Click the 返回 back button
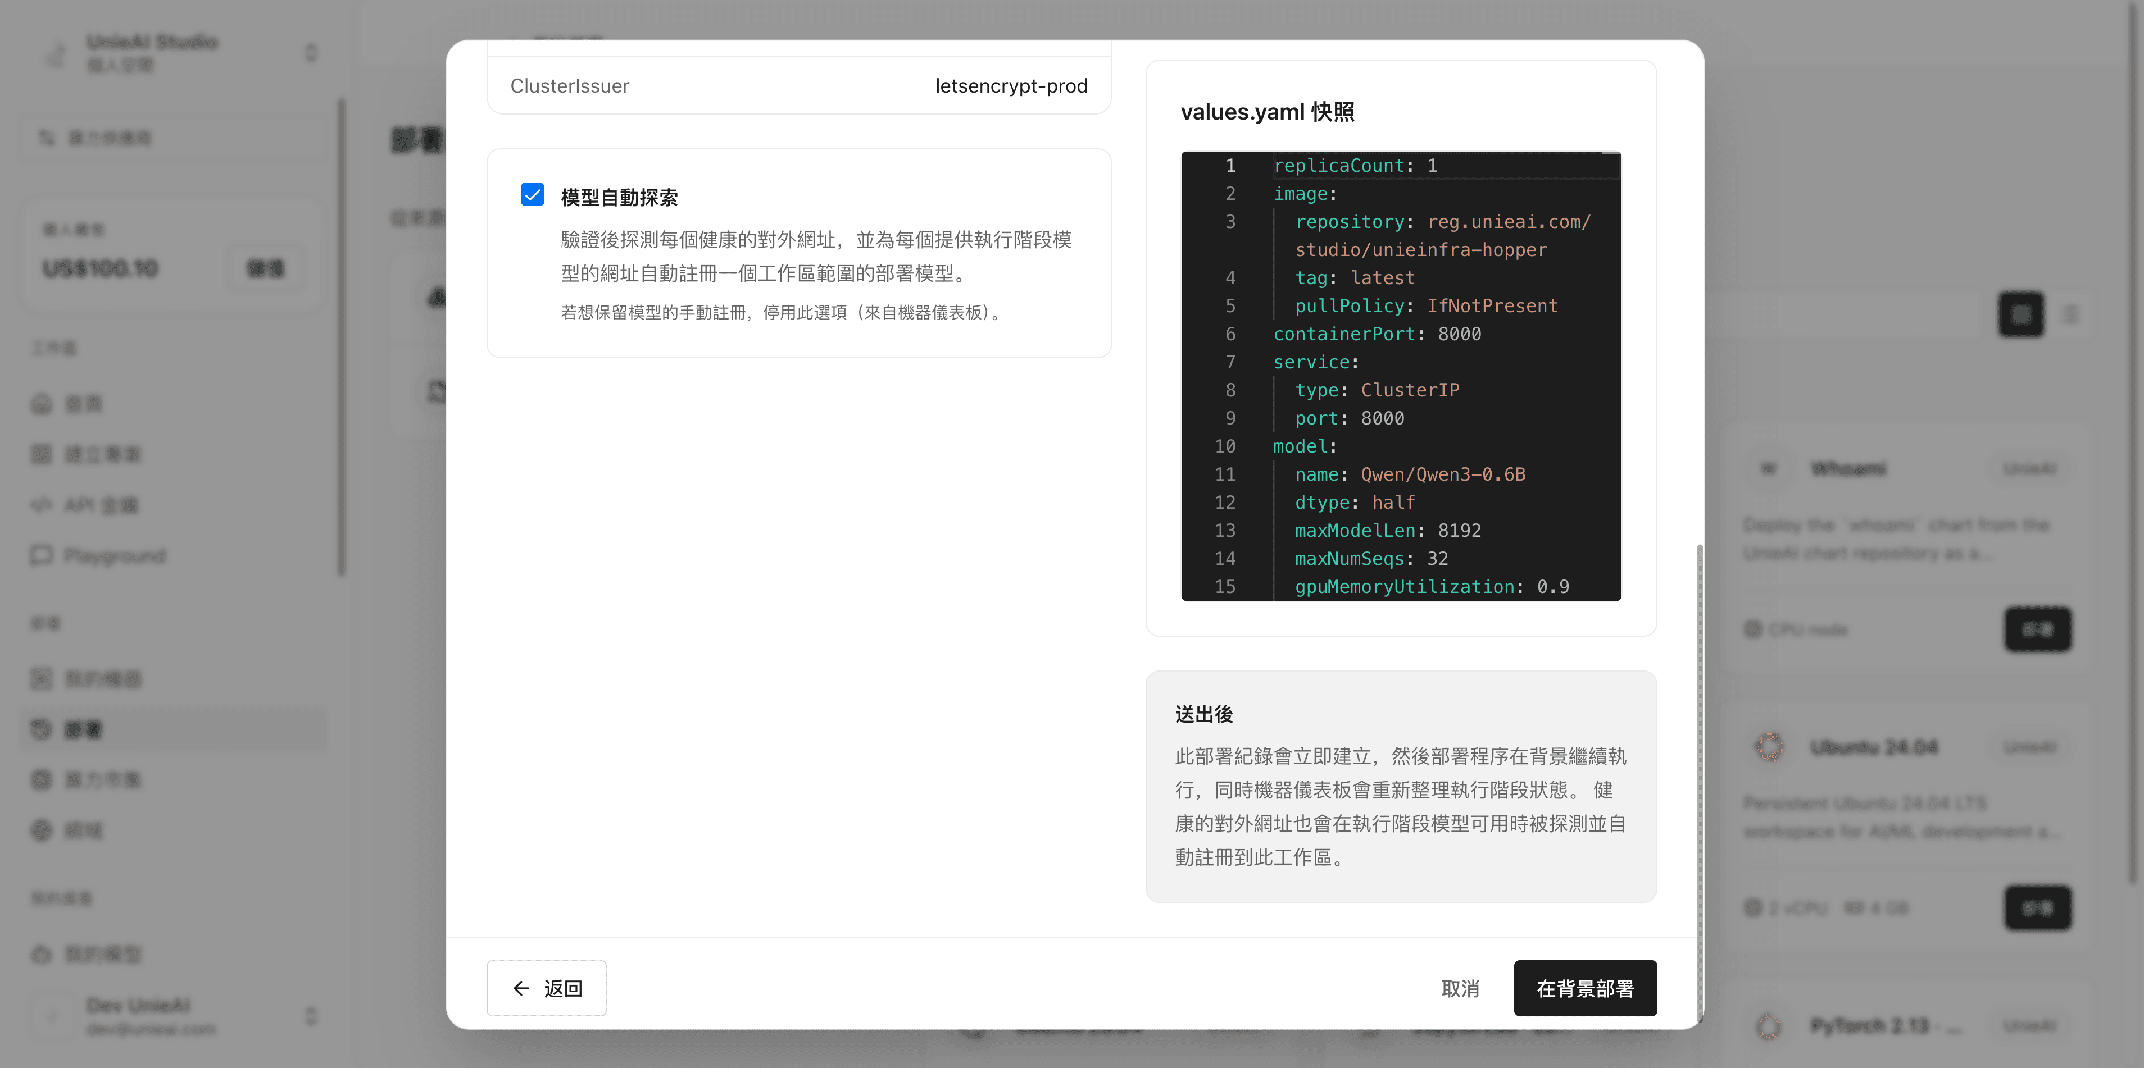The image size is (2144, 1068). point(546,988)
